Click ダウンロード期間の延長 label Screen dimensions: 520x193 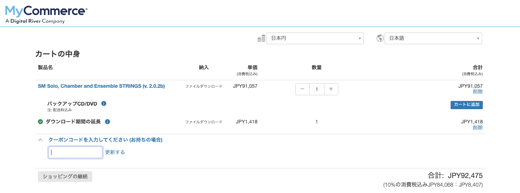(73, 122)
